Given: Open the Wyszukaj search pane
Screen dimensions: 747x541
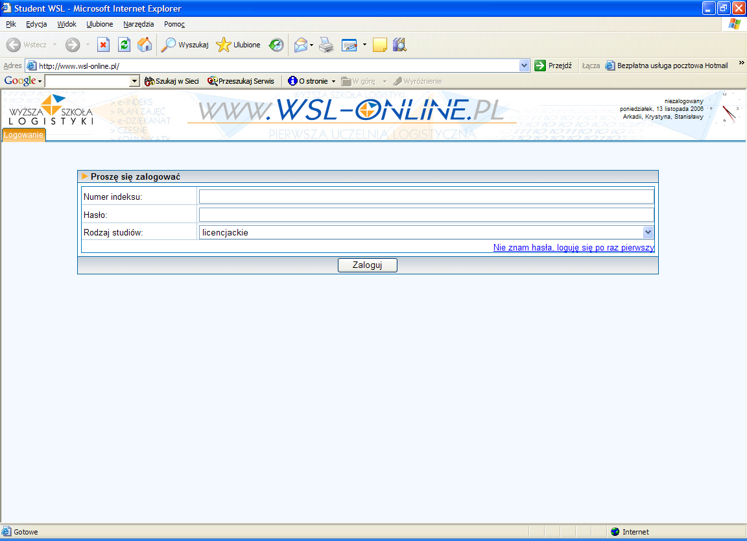Looking at the screenshot, I should (184, 45).
